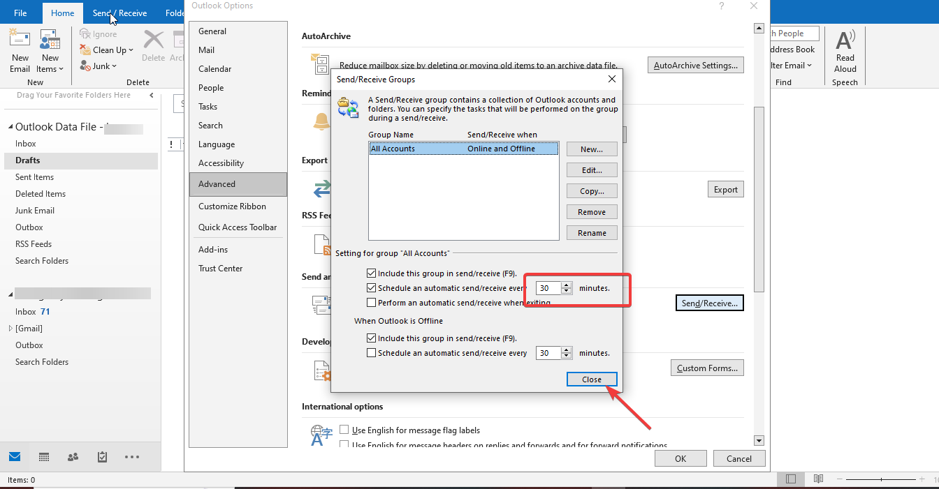Switch to the Calendar view icon
Viewport: 939px width, 489px height.
click(43, 457)
